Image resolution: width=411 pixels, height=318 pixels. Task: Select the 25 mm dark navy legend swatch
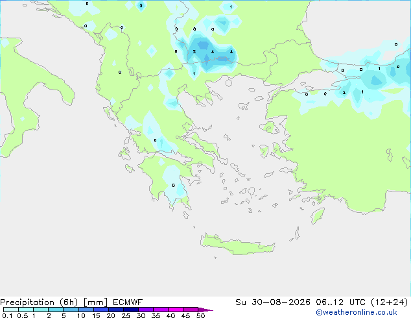point(131,310)
